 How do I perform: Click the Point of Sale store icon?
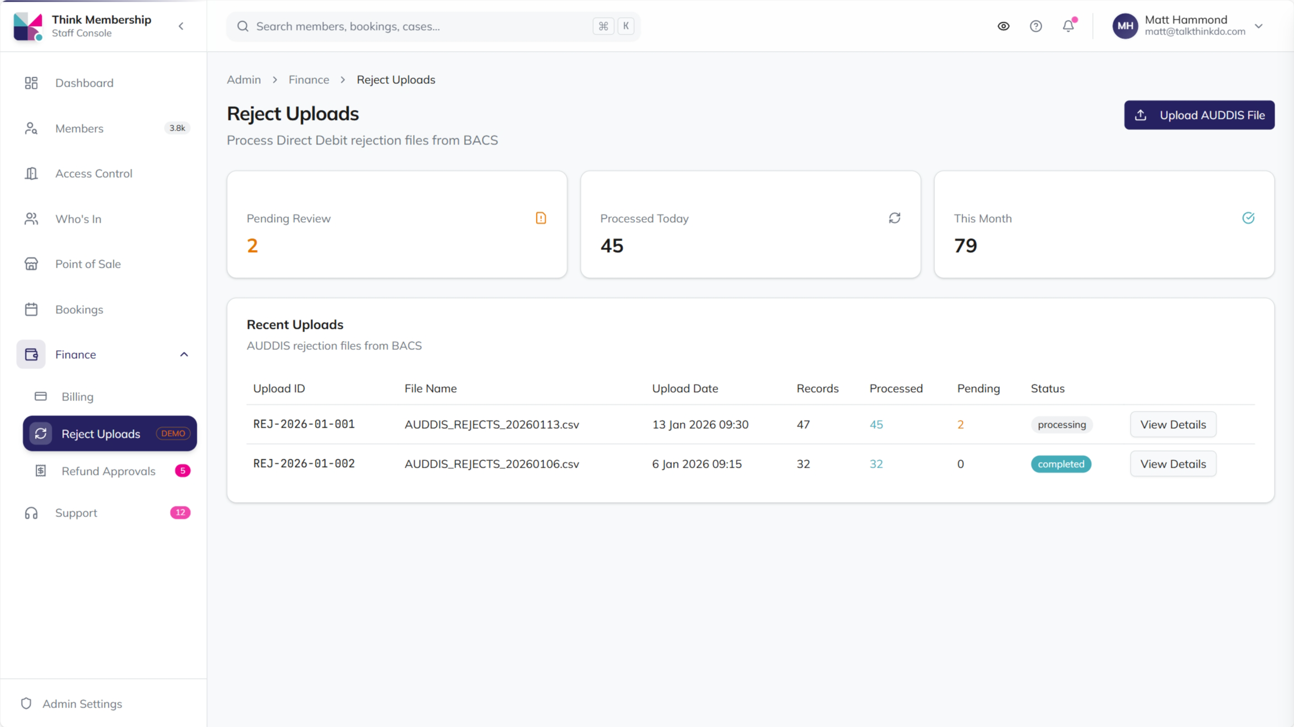pyautogui.click(x=31, y=264)
